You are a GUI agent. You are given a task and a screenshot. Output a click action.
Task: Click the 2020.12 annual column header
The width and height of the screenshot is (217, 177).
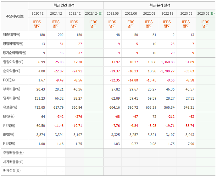click(37, 13)
